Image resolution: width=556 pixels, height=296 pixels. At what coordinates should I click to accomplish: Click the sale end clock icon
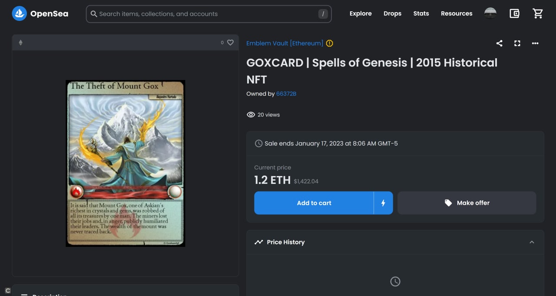(258, 143)
